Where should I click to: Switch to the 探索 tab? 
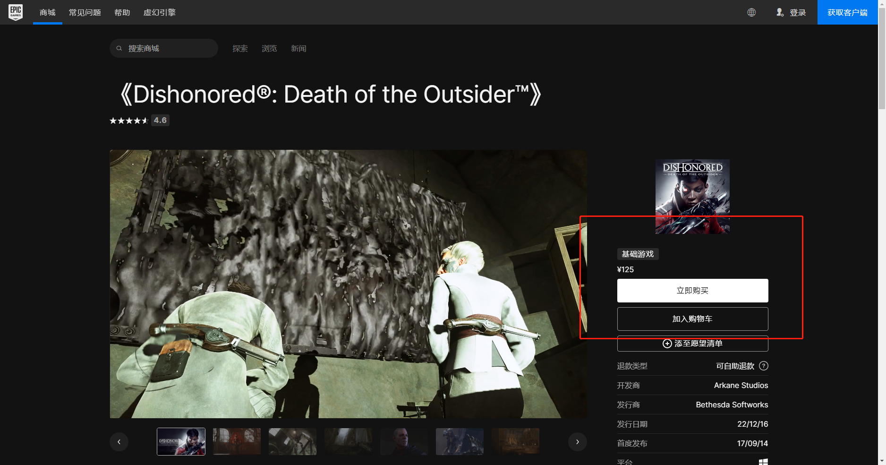(x=240, y=48)
